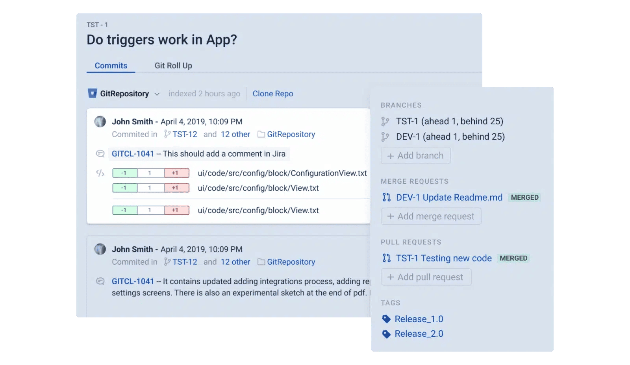
Task: Click the GitRepository source icon
Action: tap(92, 94)
